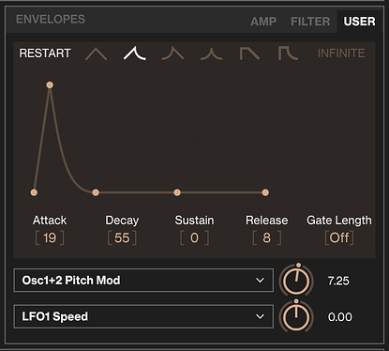
Task: Click the release end node on graph
Action: point(265,192)
